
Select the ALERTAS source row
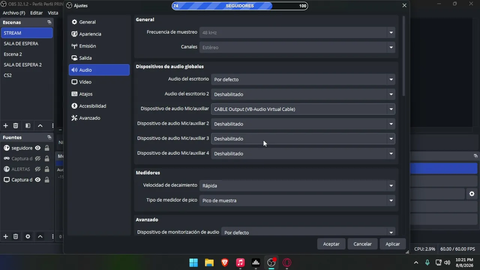click(x=27, y=169)
